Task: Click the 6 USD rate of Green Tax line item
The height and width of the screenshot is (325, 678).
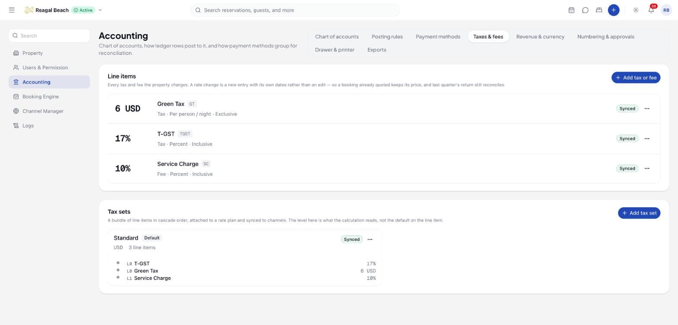Action: (128, 109)
